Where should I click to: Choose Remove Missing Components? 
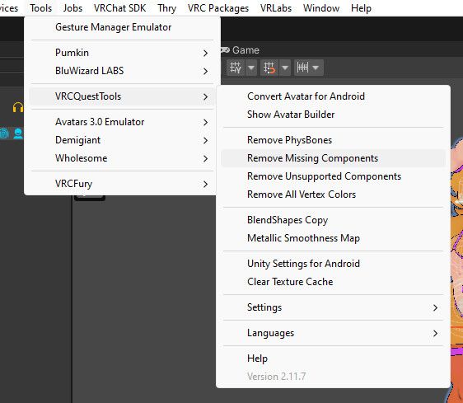[x=333, y=158]
